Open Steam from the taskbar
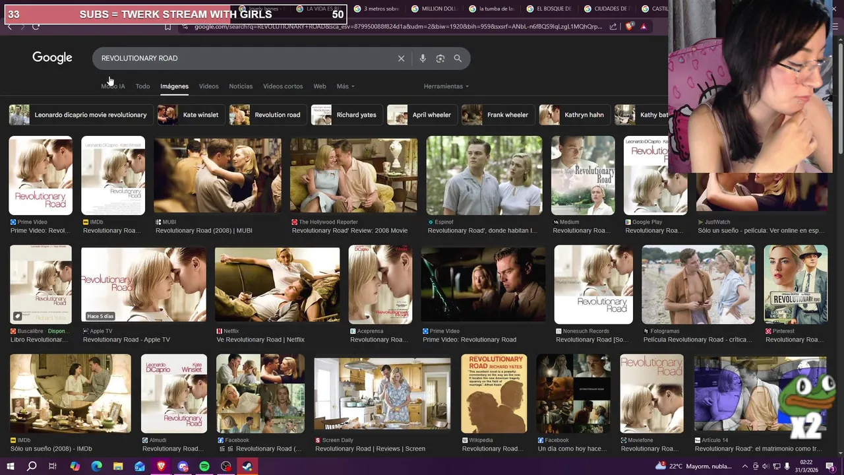 click(x=248, y=466)
